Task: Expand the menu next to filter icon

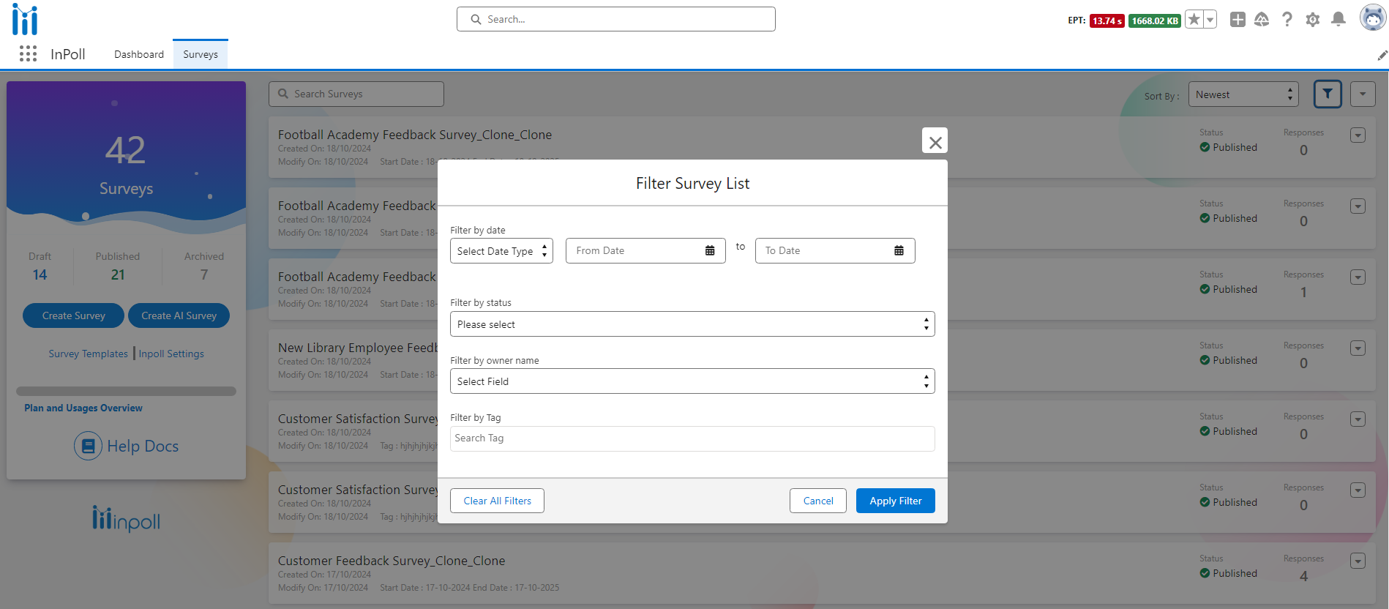Action: point(1363,94)
